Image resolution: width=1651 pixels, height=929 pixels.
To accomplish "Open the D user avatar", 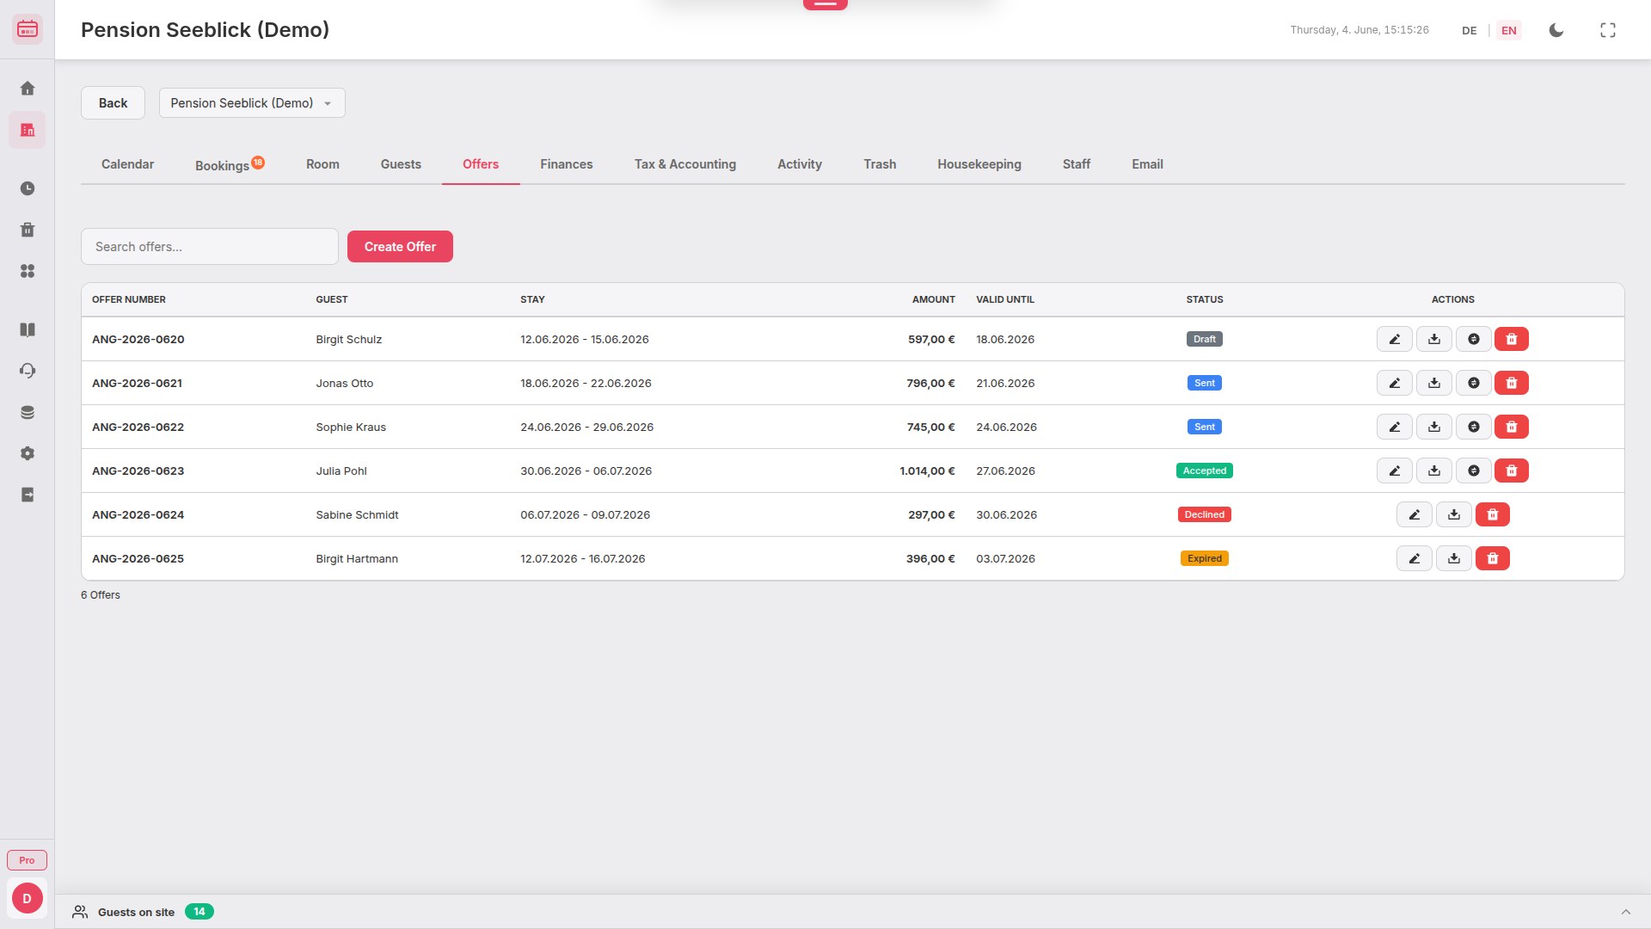I will [28, 898].
